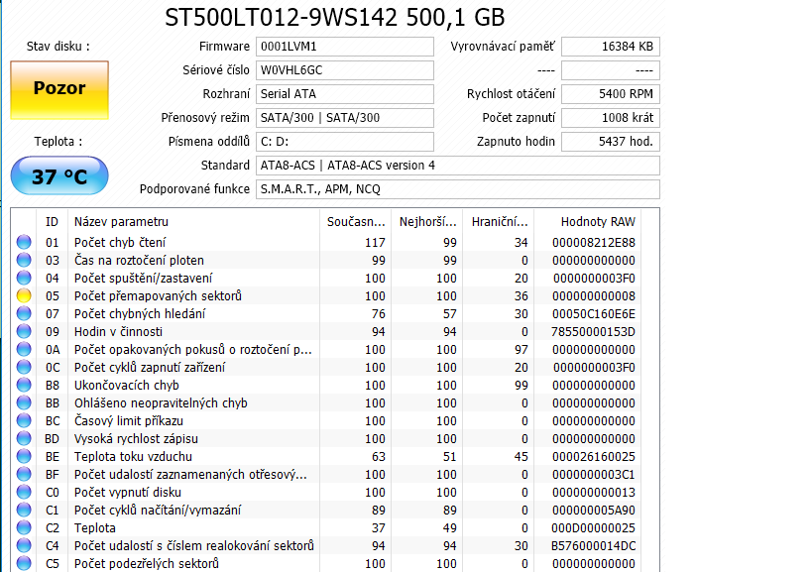Click the power-on count field 1008 krát
The width and height of the screenshot is (812, 572).
coord(611,118)
